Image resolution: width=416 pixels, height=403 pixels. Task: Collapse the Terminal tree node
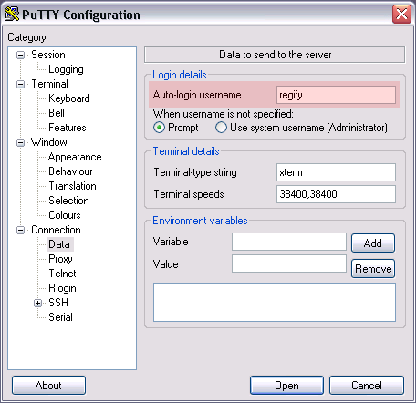click(x=20, y=84)
